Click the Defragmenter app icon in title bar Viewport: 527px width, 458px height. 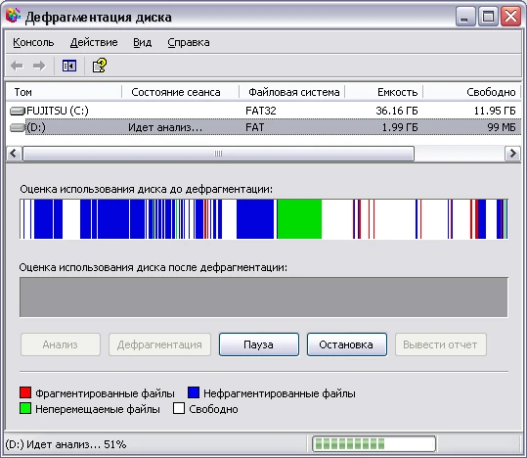tap(14, 16)
